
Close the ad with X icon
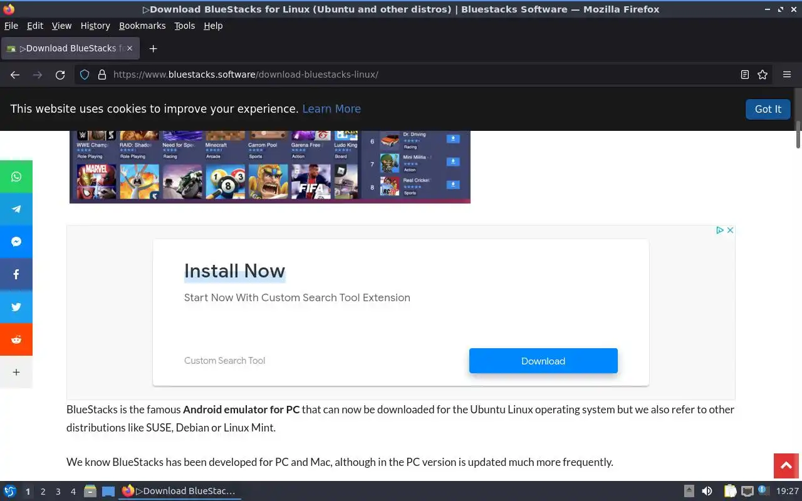pos(730,230)
